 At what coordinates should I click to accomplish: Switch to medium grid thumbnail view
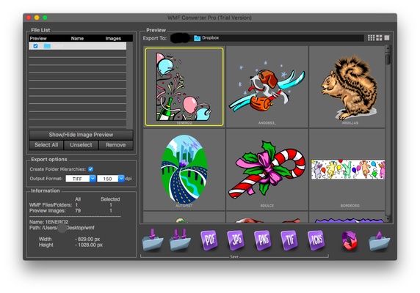(379, 38)
